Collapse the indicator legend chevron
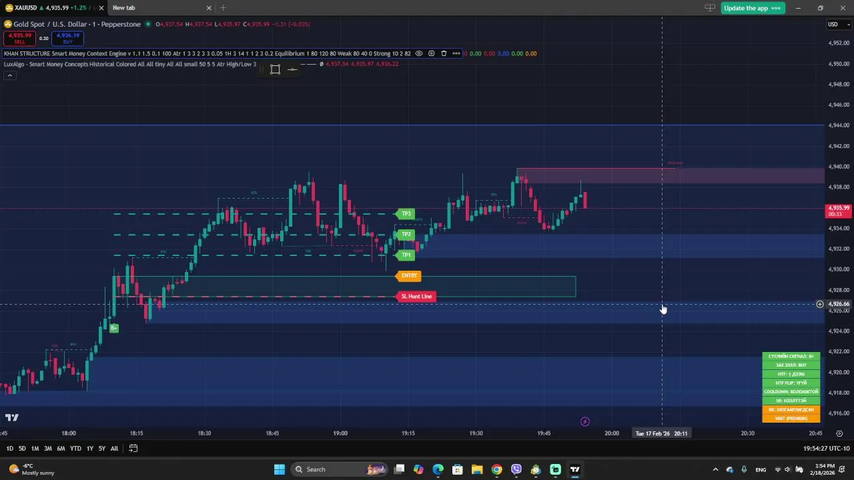This screenshot has height=480, width=854. point(9,75)
